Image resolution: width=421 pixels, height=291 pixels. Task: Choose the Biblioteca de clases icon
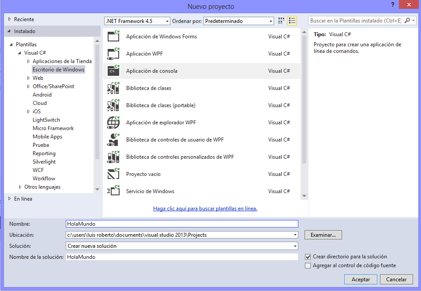point(113,88)
